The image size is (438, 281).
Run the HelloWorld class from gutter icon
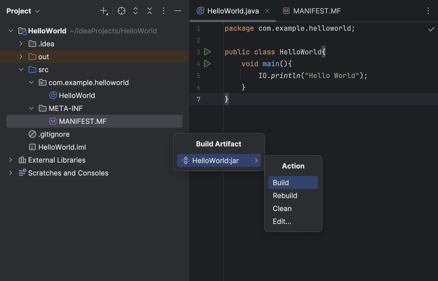click(x=207, y=52)
